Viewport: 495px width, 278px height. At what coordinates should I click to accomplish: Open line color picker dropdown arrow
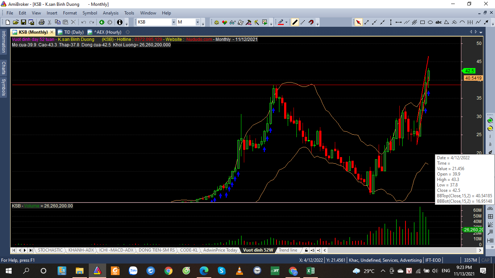[286, 22]
